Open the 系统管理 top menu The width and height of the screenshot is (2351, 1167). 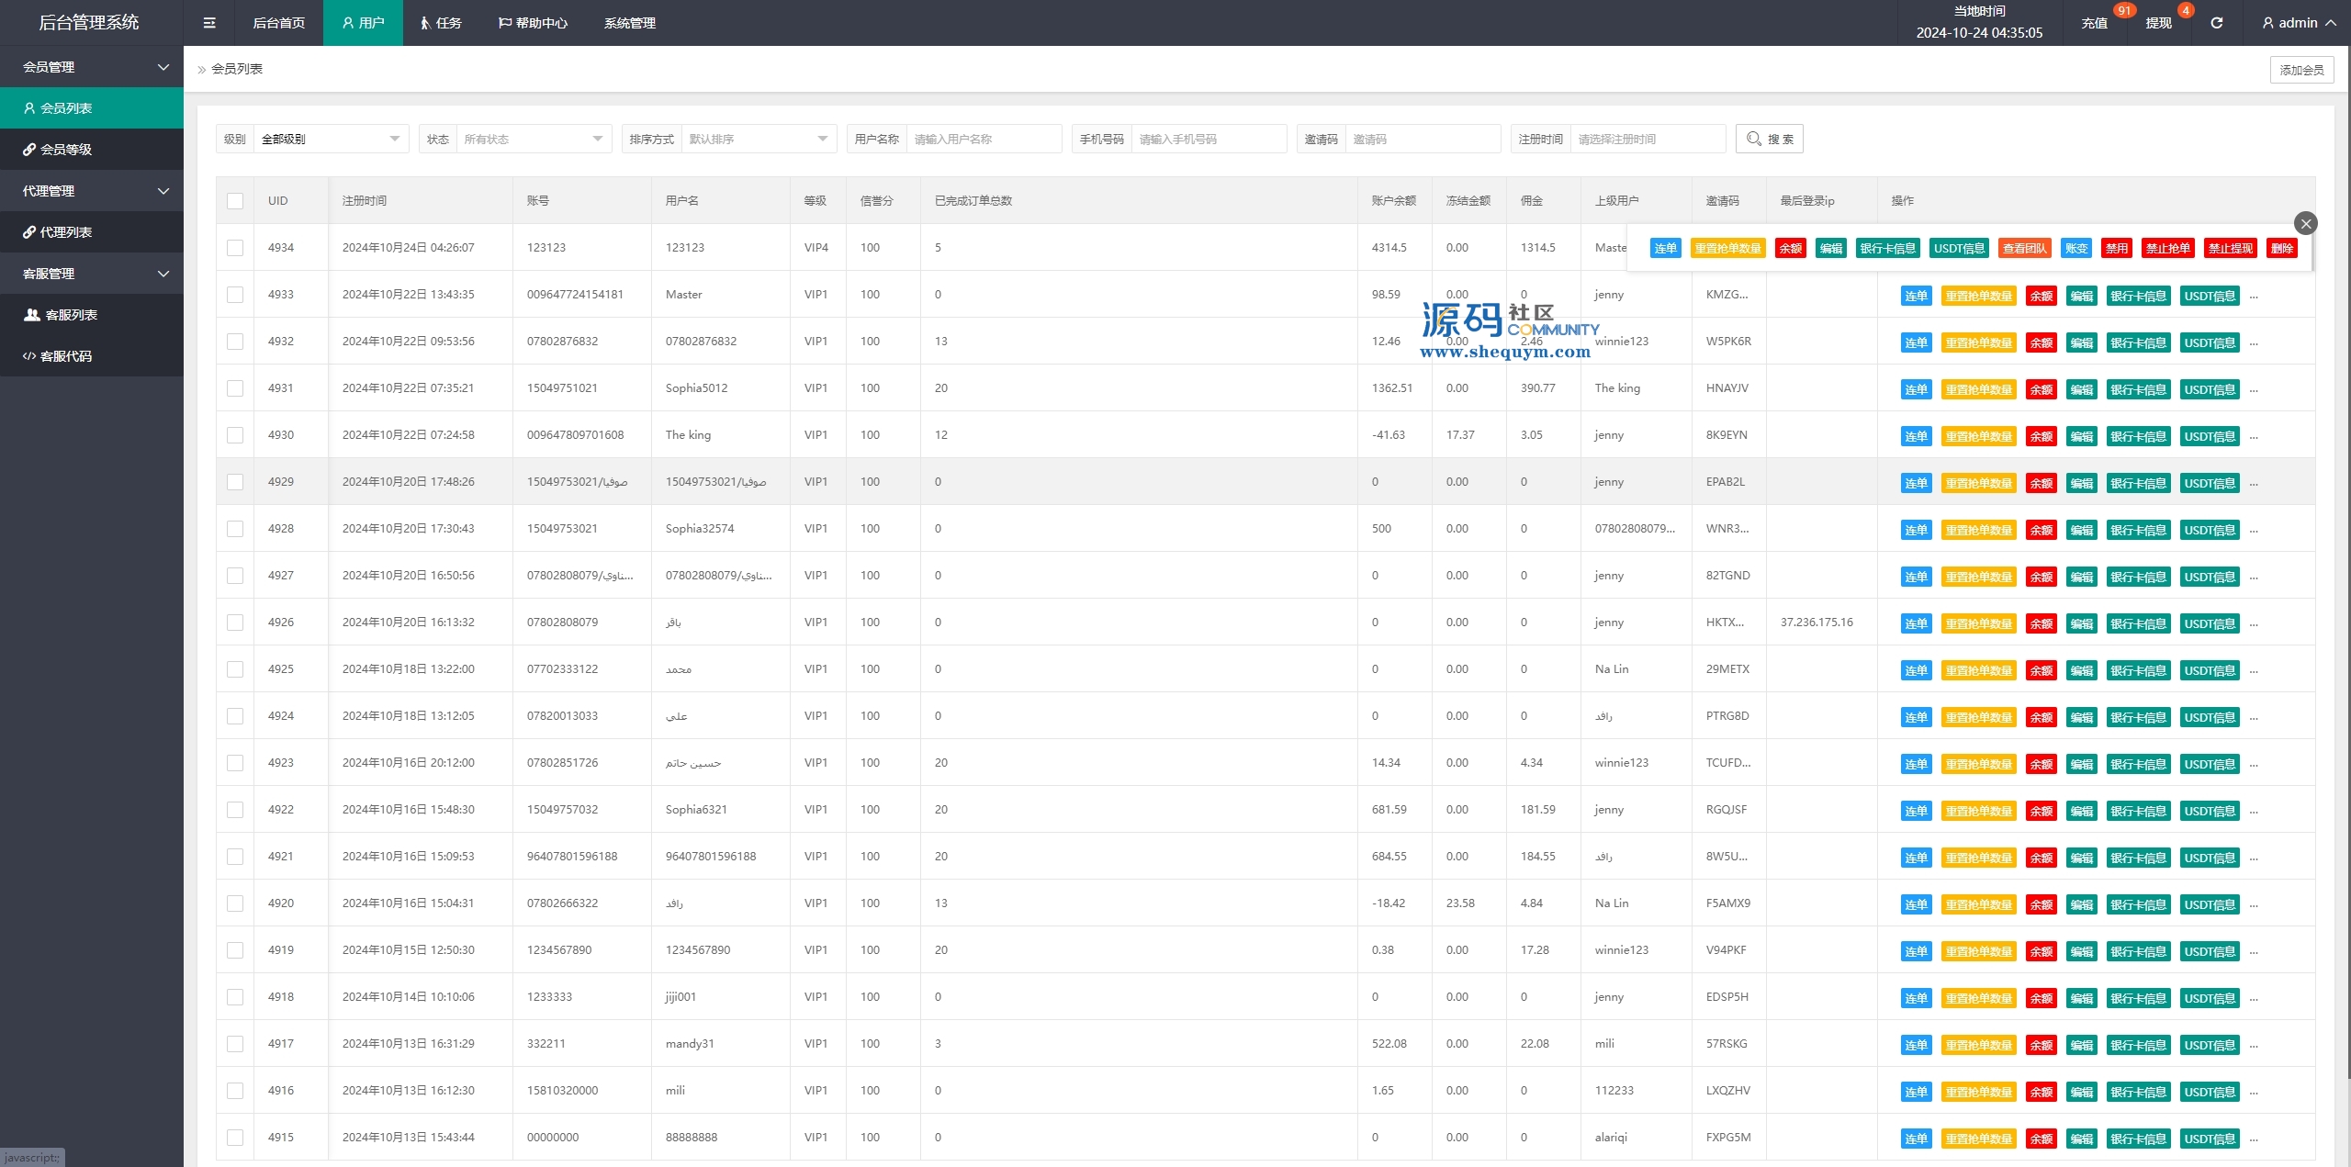[629, 23]
